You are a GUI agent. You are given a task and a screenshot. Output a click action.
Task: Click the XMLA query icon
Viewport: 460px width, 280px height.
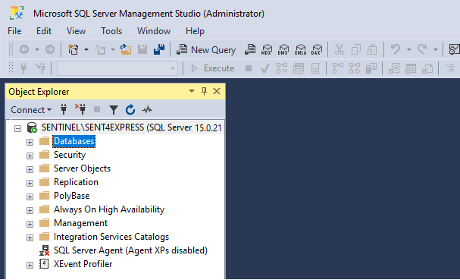(300, 49)
